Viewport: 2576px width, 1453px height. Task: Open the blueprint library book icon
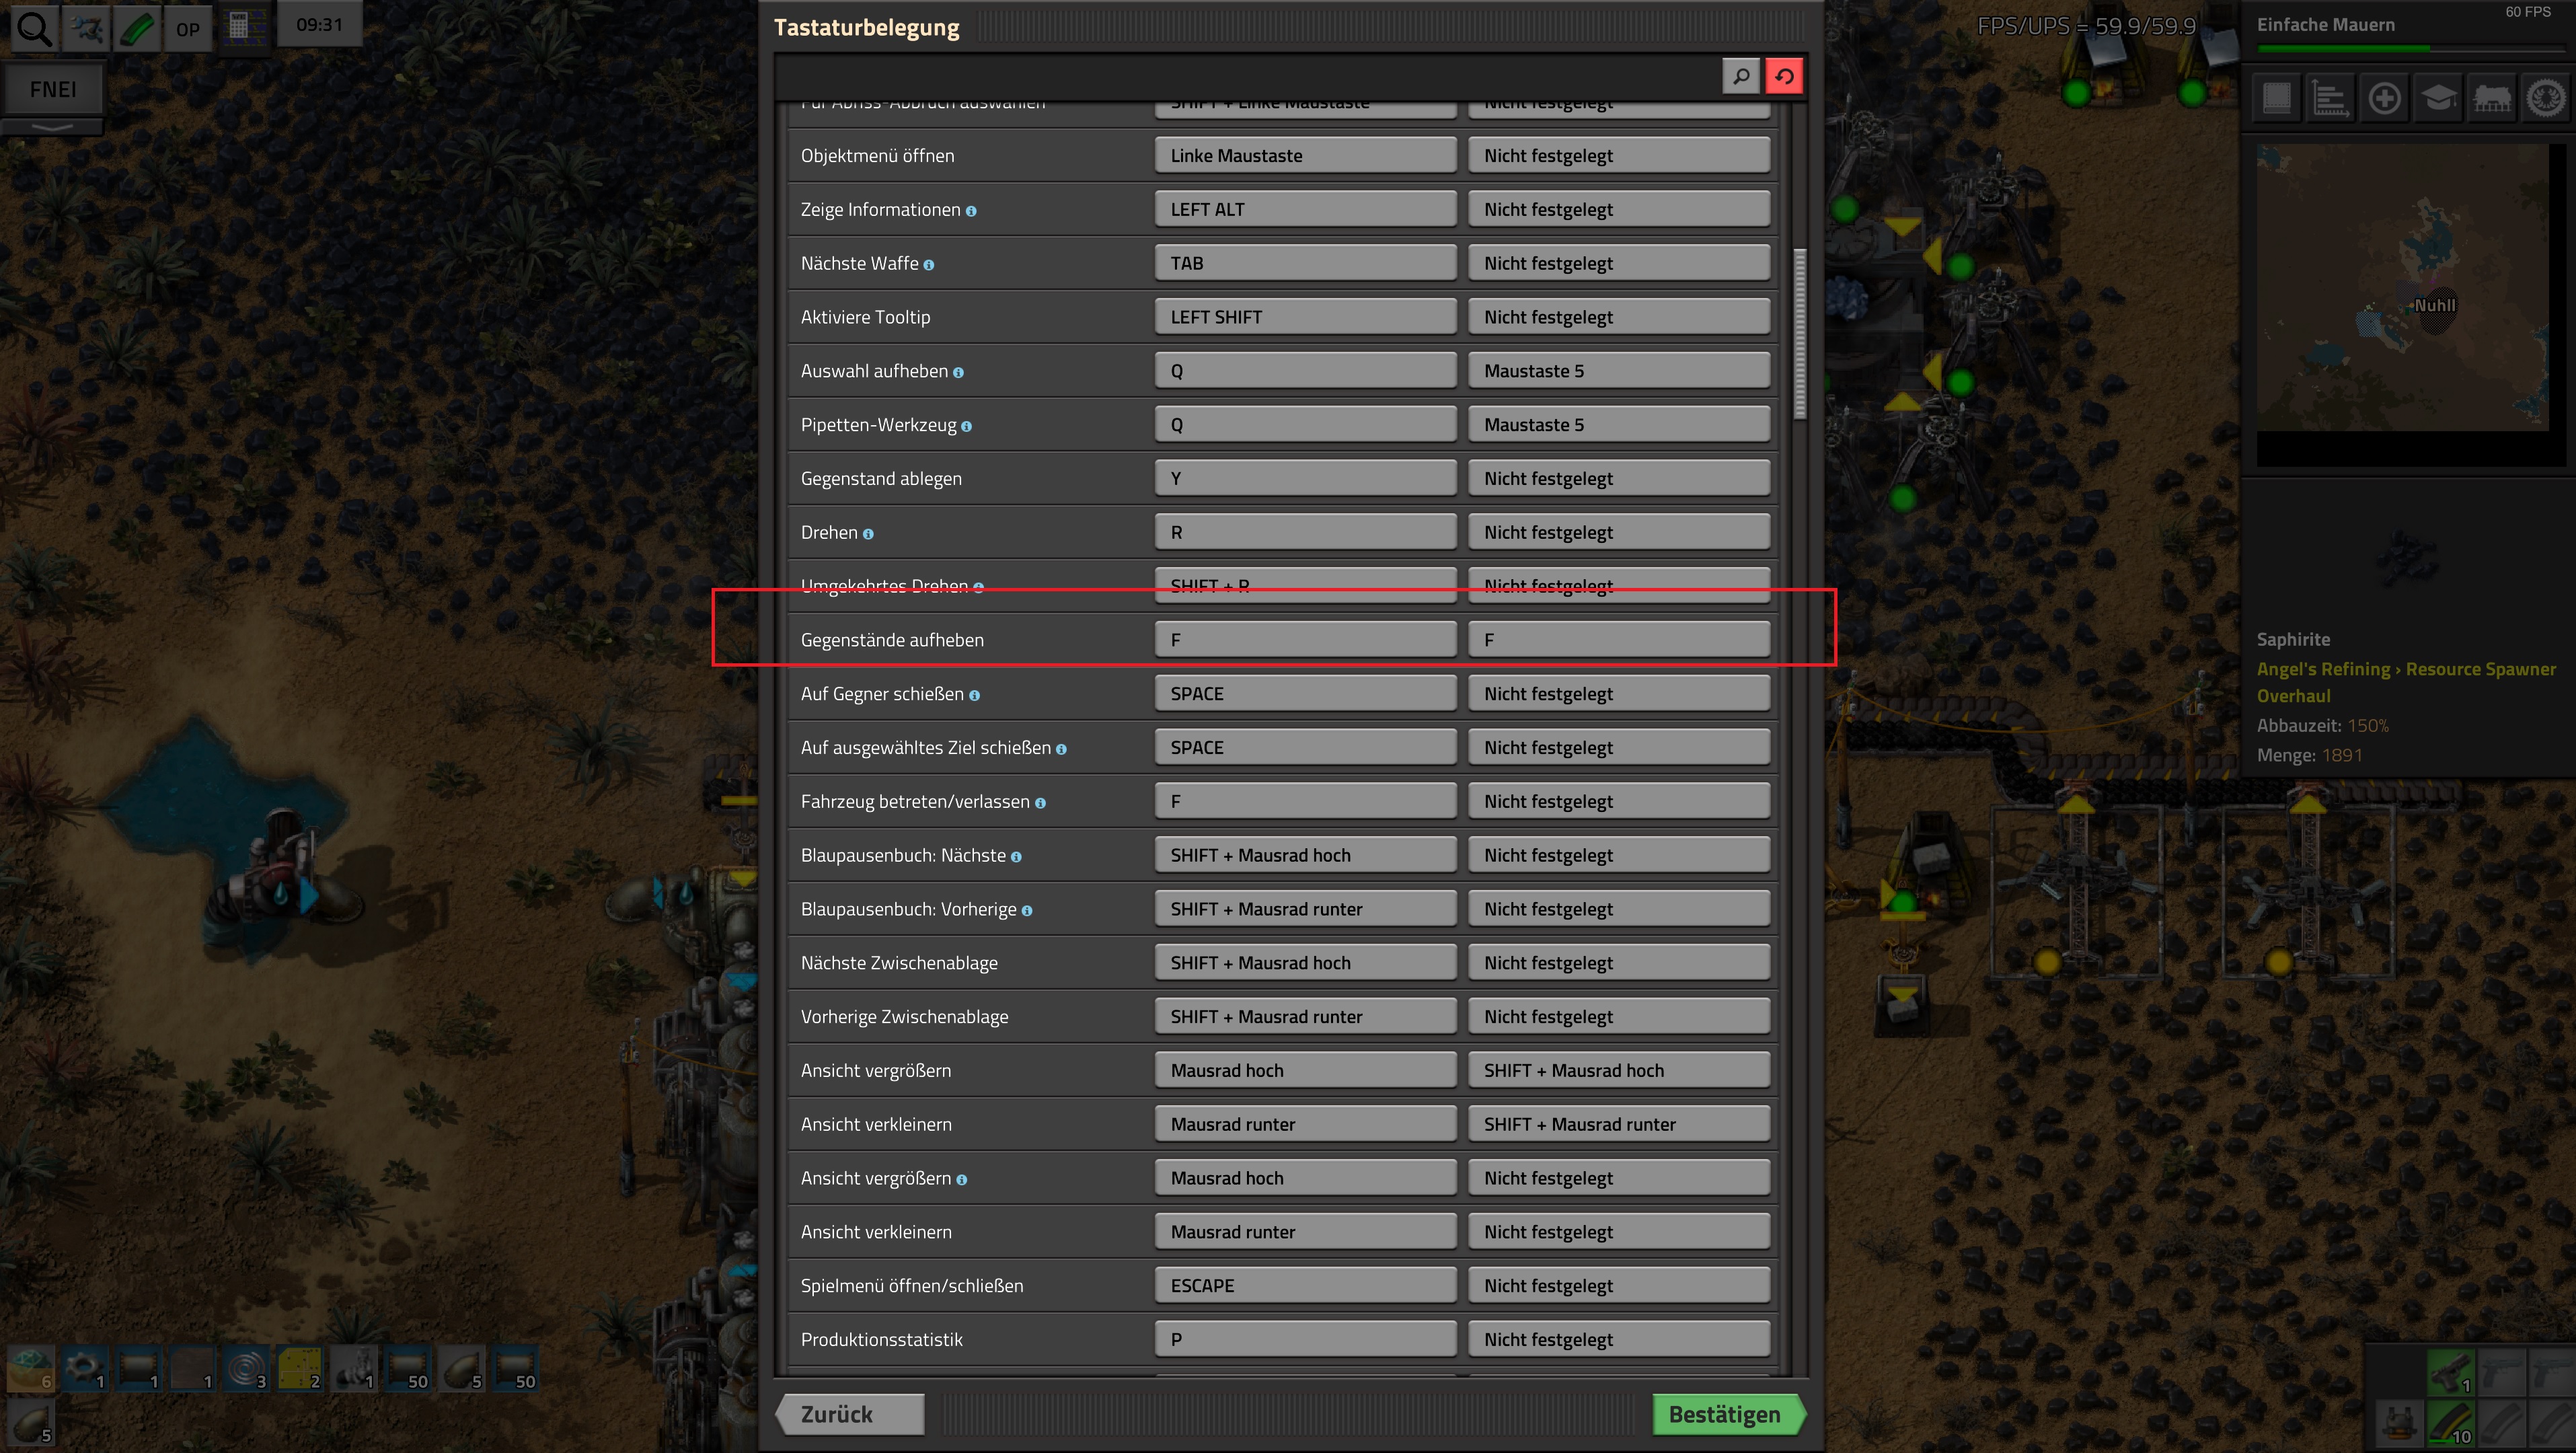(x=2277, y=98)
